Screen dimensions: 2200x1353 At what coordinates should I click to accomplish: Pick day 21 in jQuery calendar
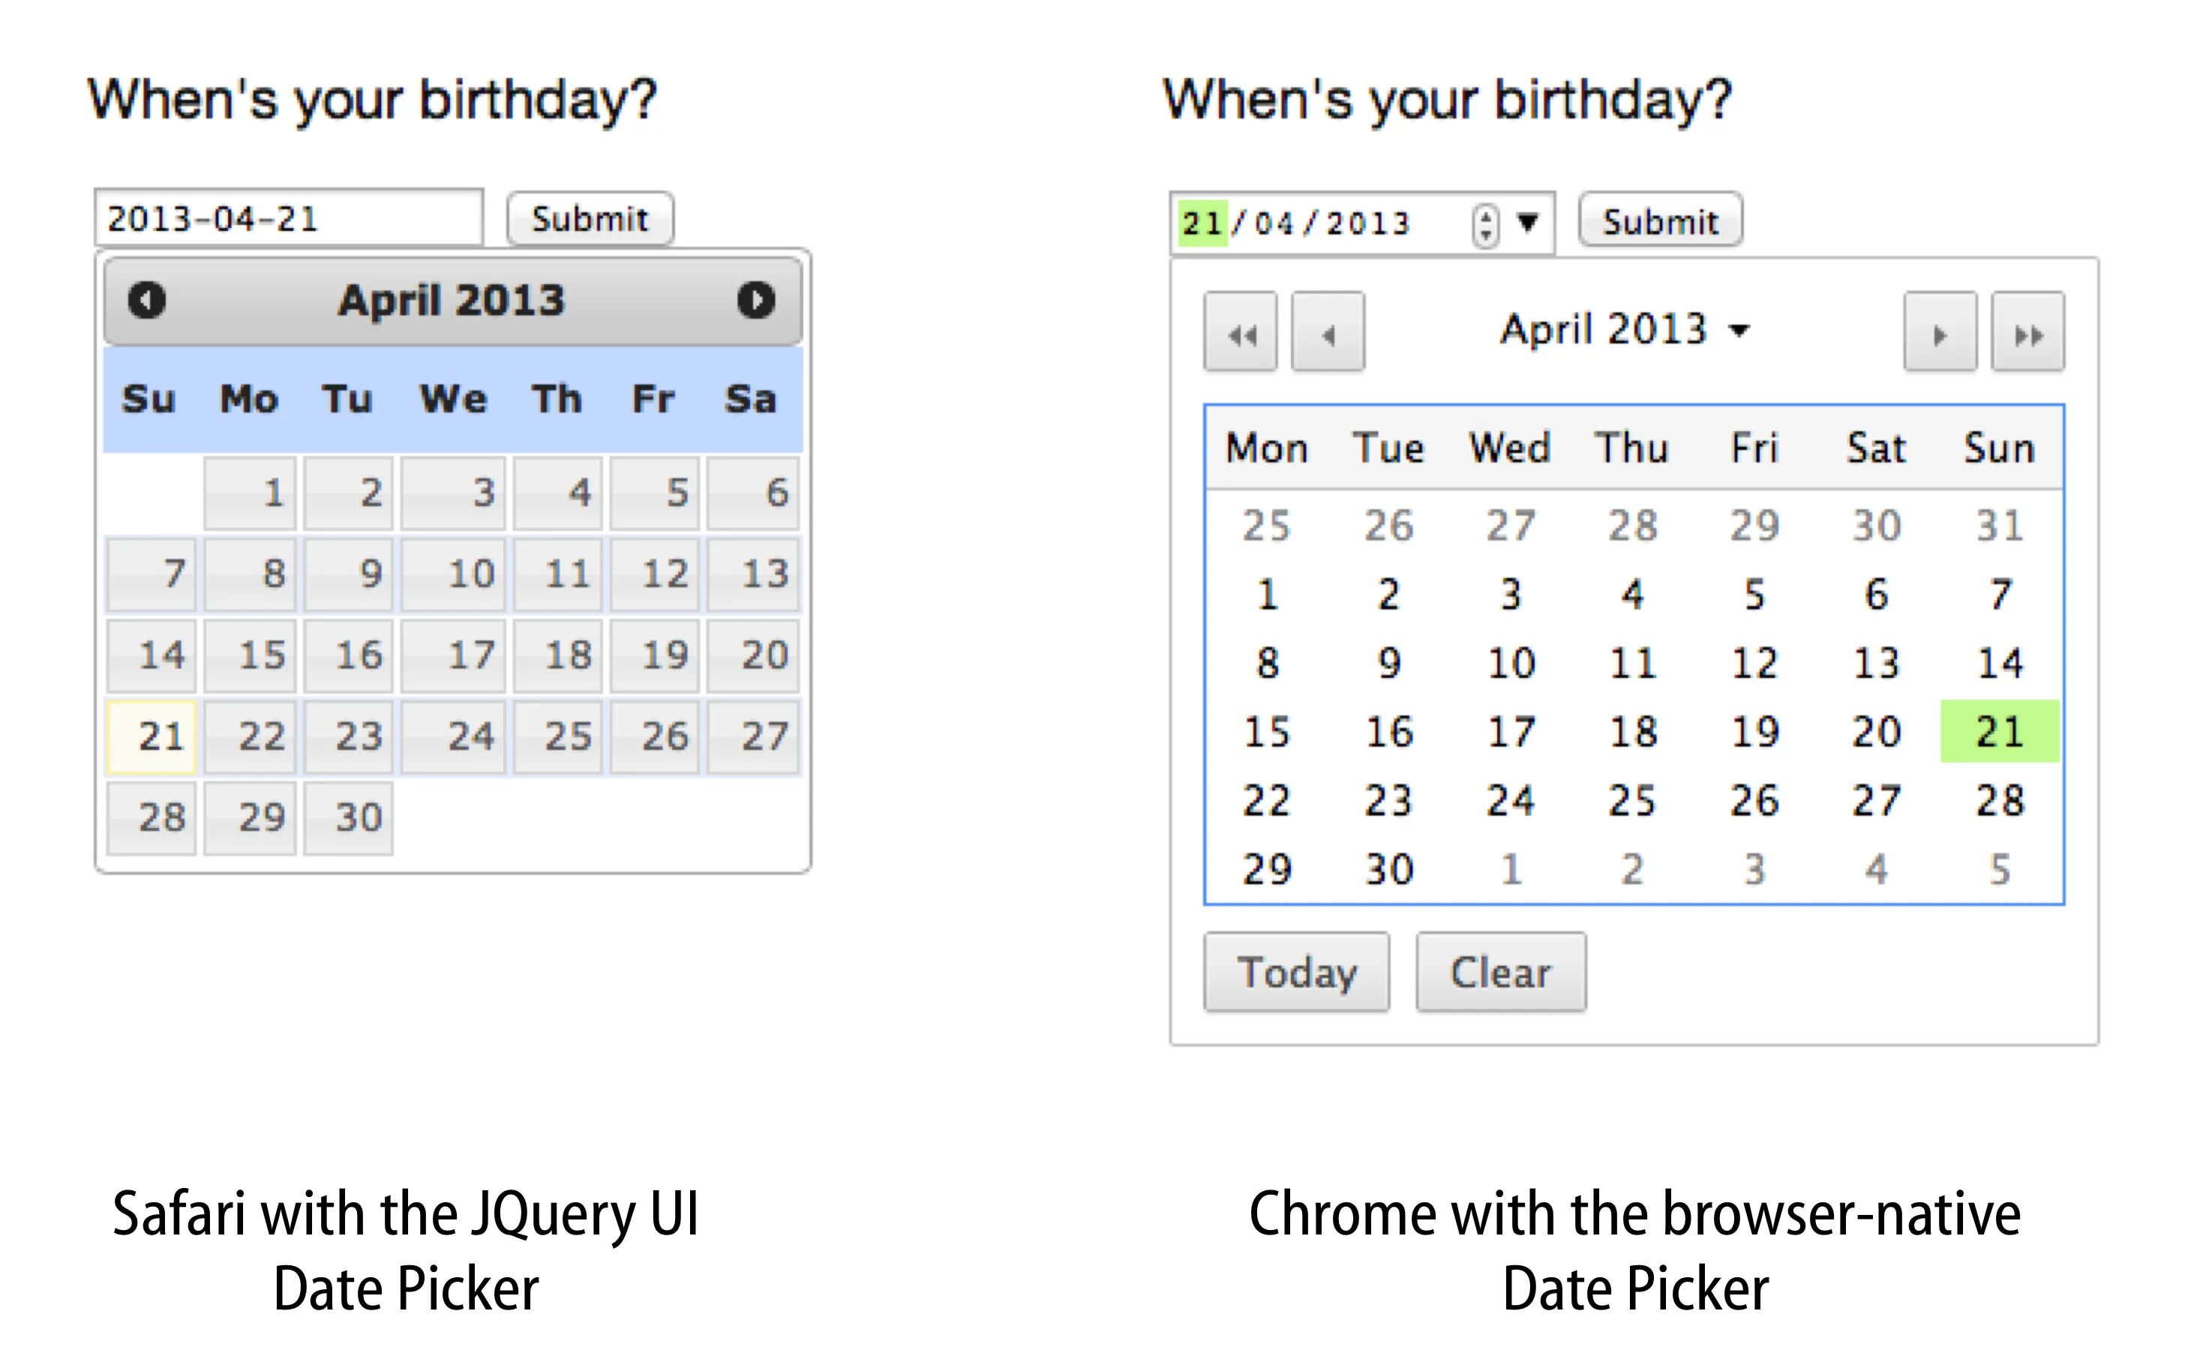click(152, 736)
